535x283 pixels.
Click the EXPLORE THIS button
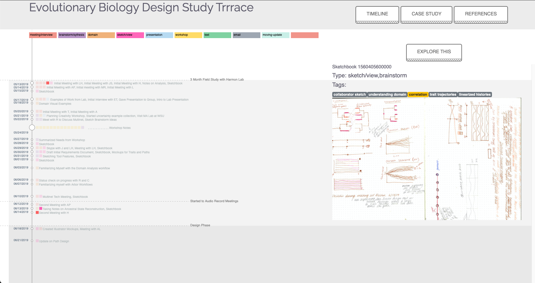coord(434,52)
